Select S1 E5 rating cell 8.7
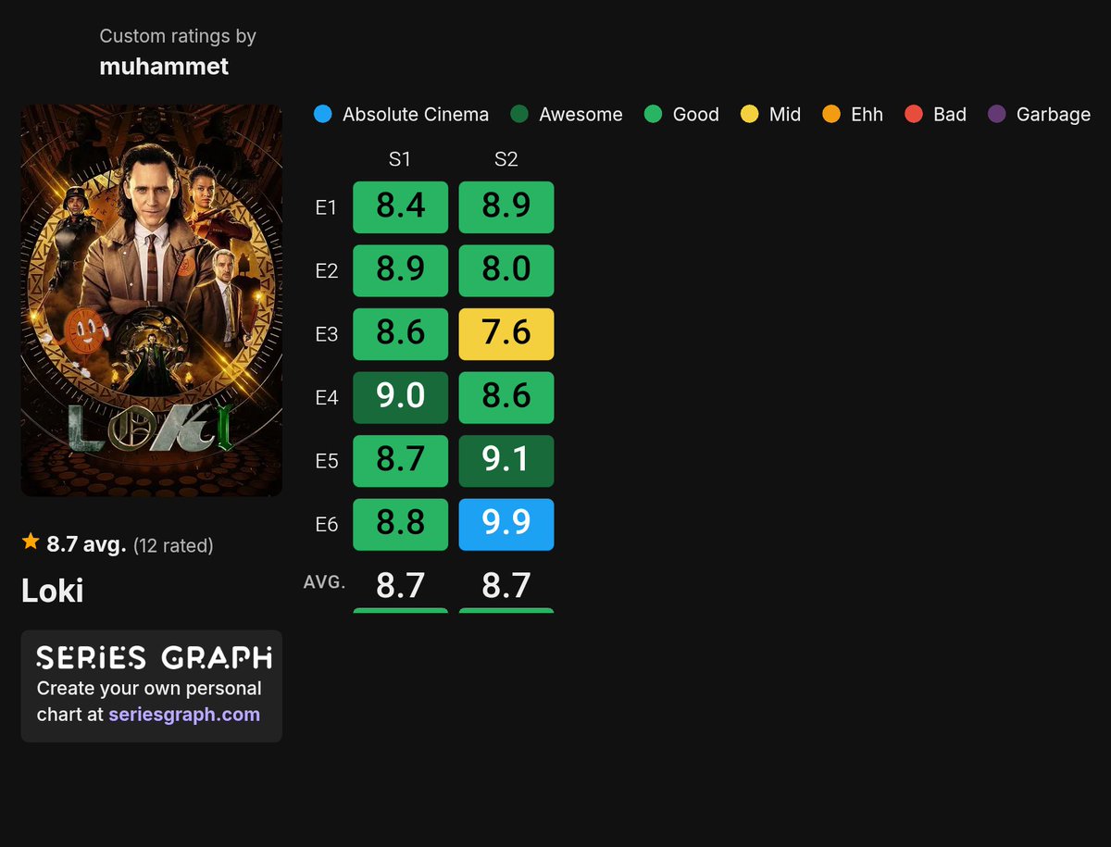Screen dimensions: 1111x847 point(400,461)
